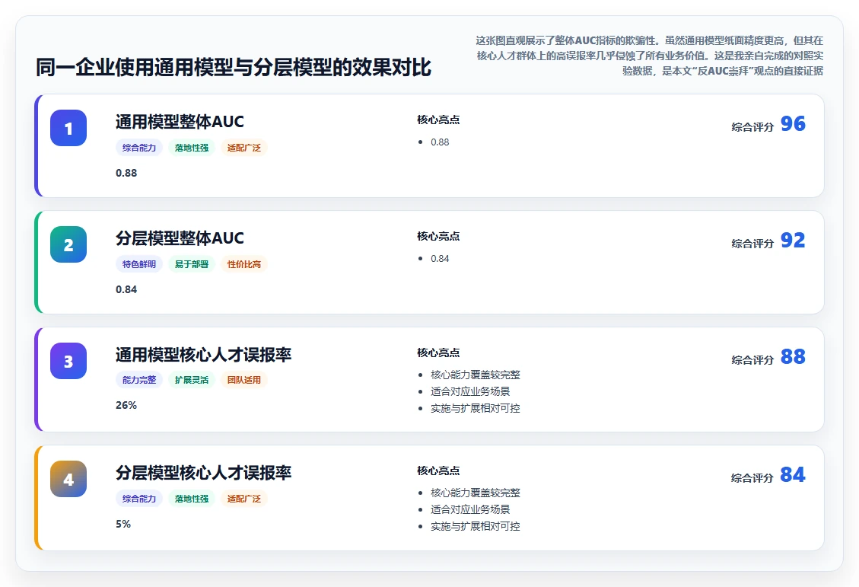
Task: Click the 26% value
Action: pos(126,405)
